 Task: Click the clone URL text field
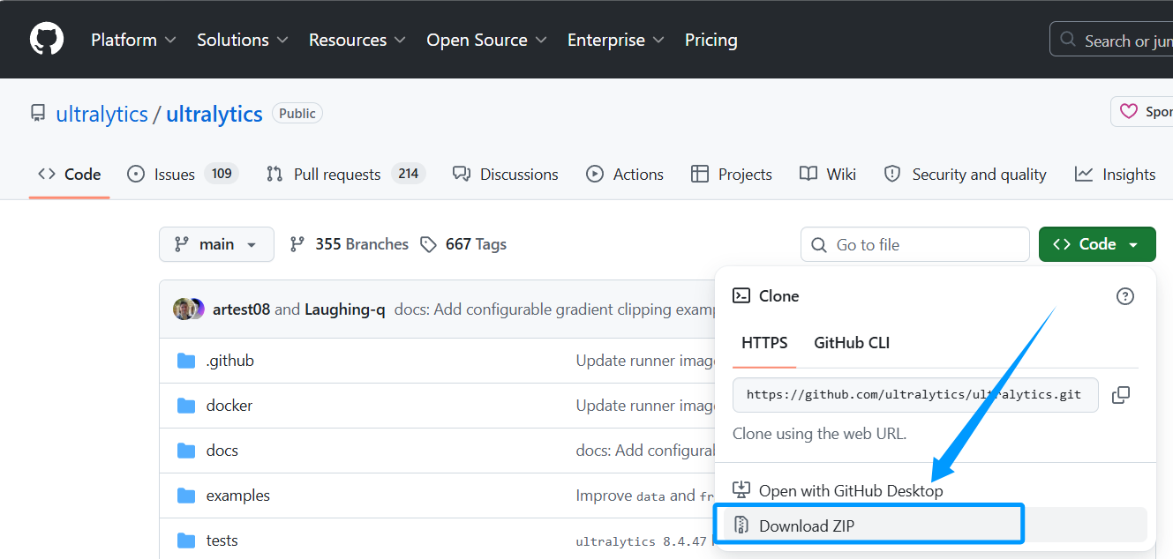[915, 395]
